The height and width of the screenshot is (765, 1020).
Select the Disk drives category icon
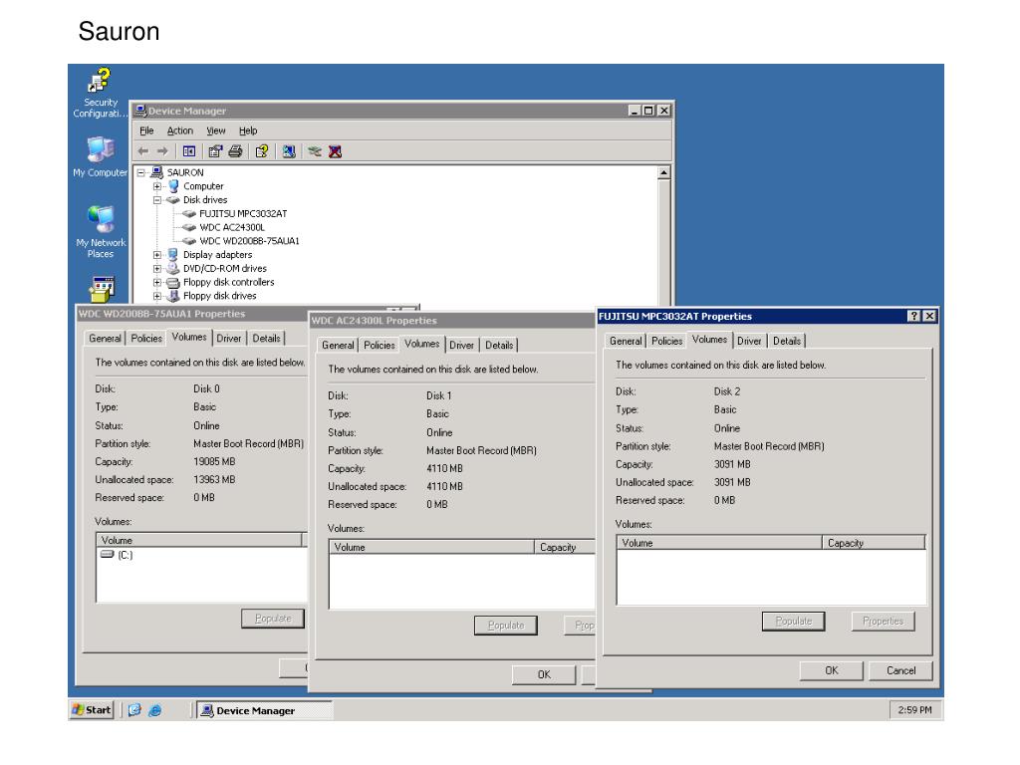(173, 199)
